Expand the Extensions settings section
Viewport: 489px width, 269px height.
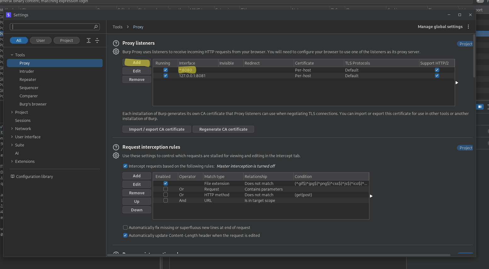12,161
